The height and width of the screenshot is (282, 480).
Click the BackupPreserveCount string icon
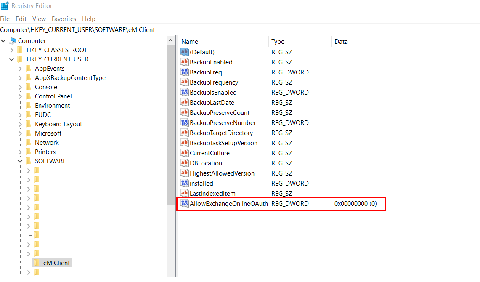click(x=184, y=112)
